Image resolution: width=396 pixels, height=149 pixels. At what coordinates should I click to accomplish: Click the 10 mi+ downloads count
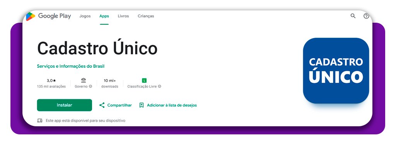[110, 80]
